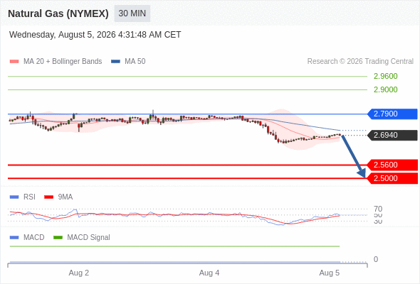
Task: Click the MACD legend label
Action: pyautogui.click(x=34, y=238)
